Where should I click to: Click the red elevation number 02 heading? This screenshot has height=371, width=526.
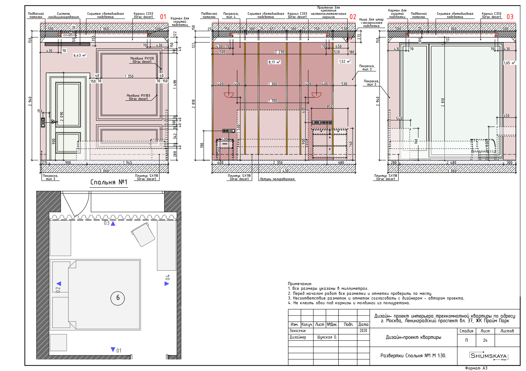[x=353, y=17]
